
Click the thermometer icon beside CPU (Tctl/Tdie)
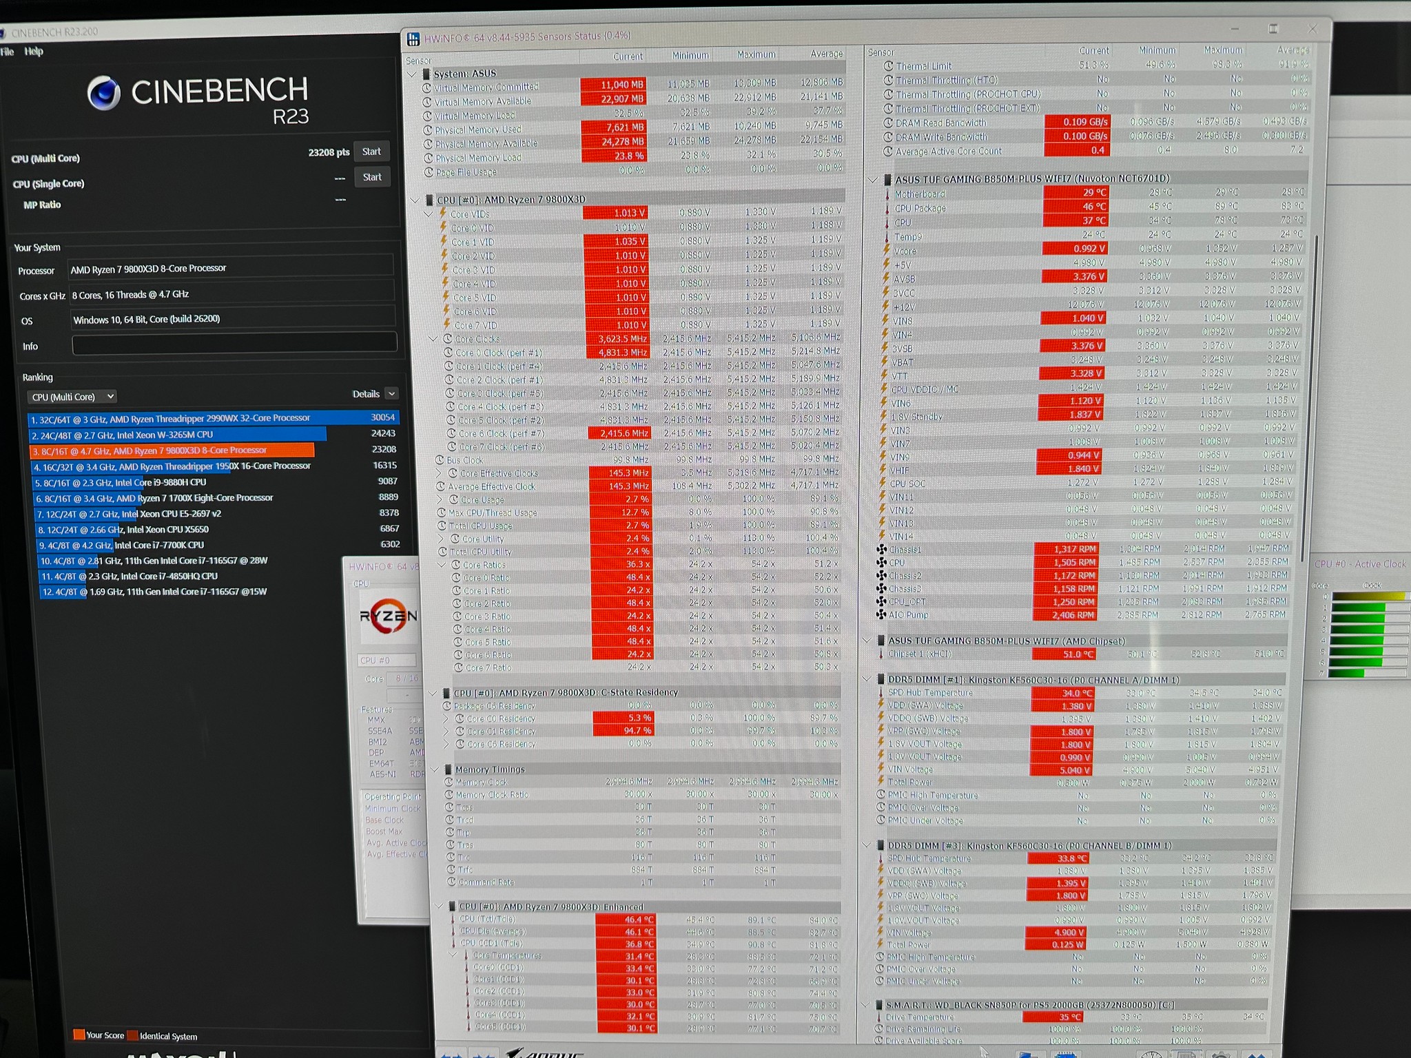[453, 919]
